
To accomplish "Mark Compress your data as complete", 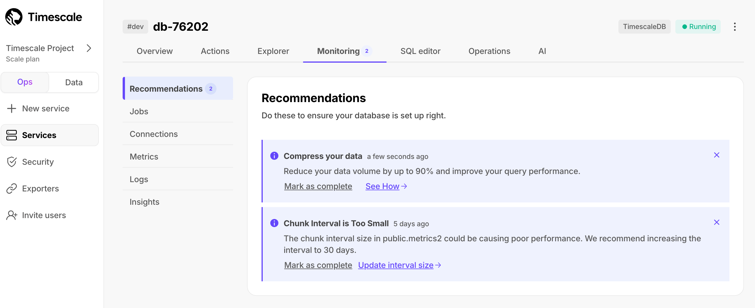I will coord(318,186).
